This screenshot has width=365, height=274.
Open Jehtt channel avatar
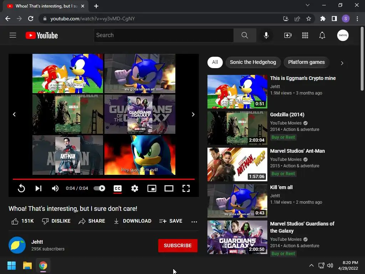tap(17, 245)
